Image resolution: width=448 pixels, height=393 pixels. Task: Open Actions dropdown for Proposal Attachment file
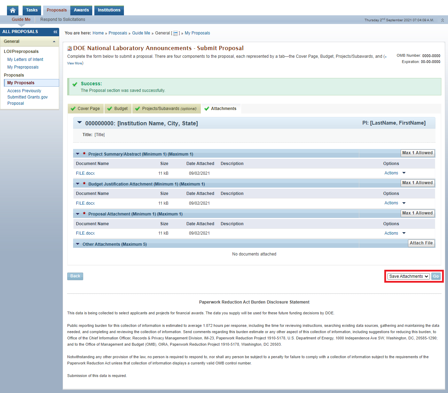point(395,233)
